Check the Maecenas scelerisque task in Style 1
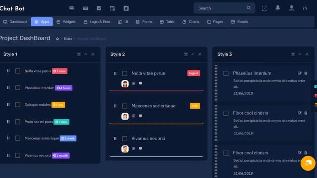The image size is (317, 178). (18, 138)
